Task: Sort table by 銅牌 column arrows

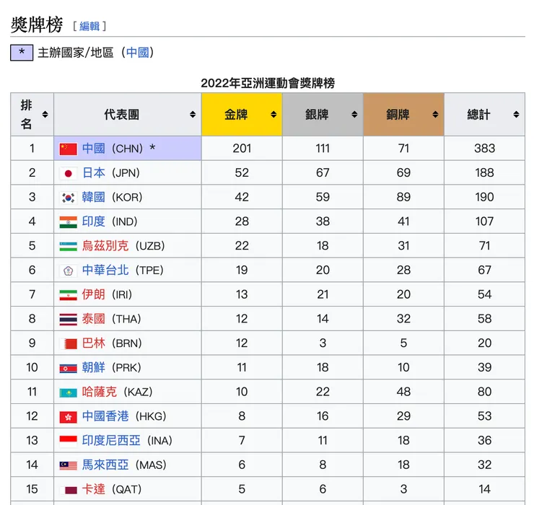Action: pyautogui.click(x=435, y=115)
